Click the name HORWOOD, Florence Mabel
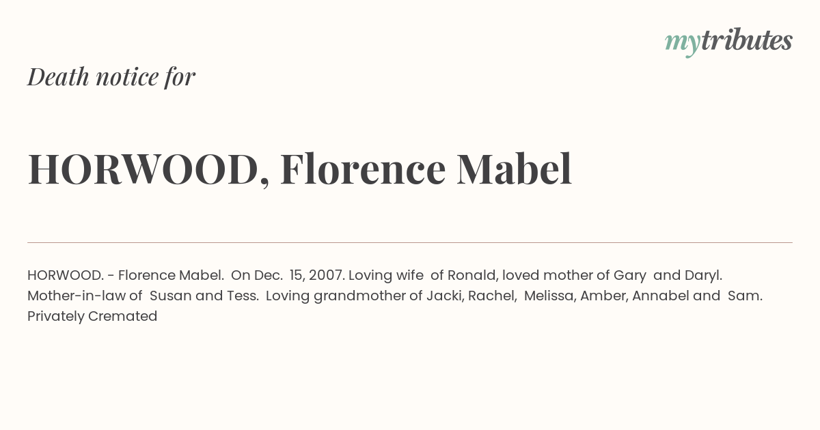 [299, 169]
